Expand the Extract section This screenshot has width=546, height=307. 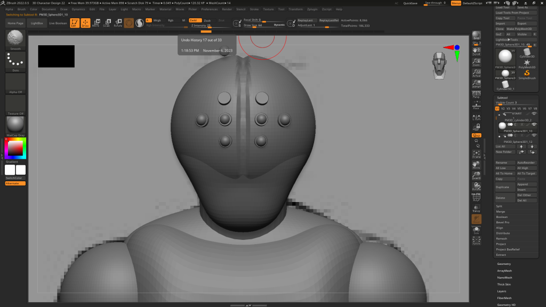click(x=501, y=255)
